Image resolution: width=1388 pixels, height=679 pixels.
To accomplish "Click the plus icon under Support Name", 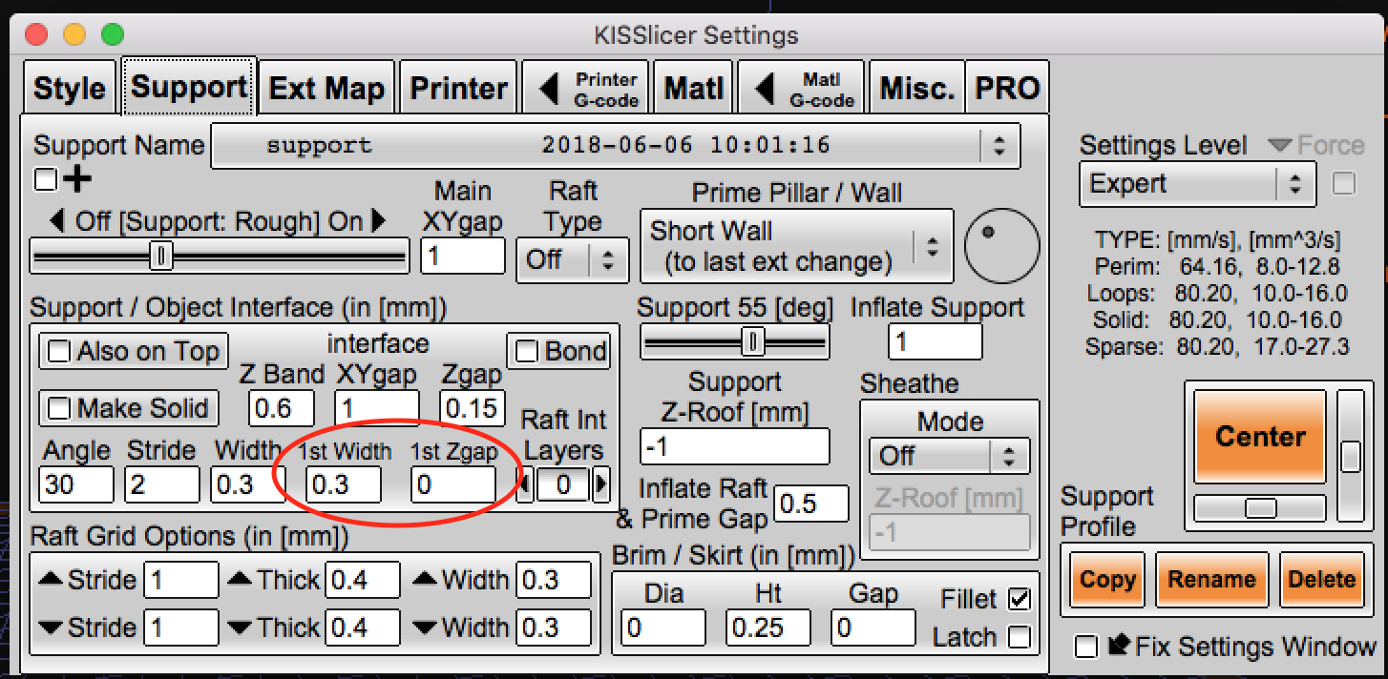I will click(76, 178).
